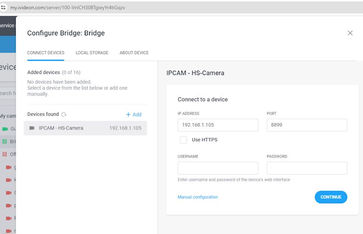This screenshot has width=363, height=234.
Task: Open the Manual configuration link
Action: tap(198, 197)
